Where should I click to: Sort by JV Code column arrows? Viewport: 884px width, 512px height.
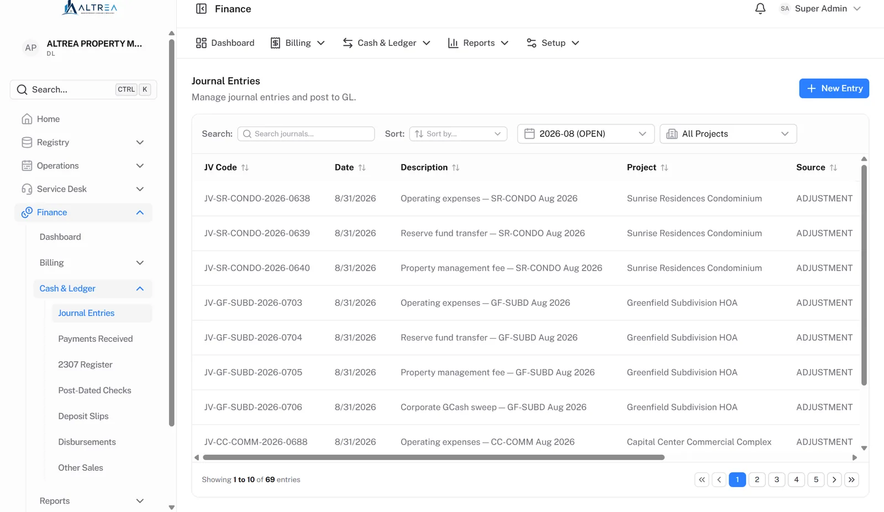(x=245, y=167)
